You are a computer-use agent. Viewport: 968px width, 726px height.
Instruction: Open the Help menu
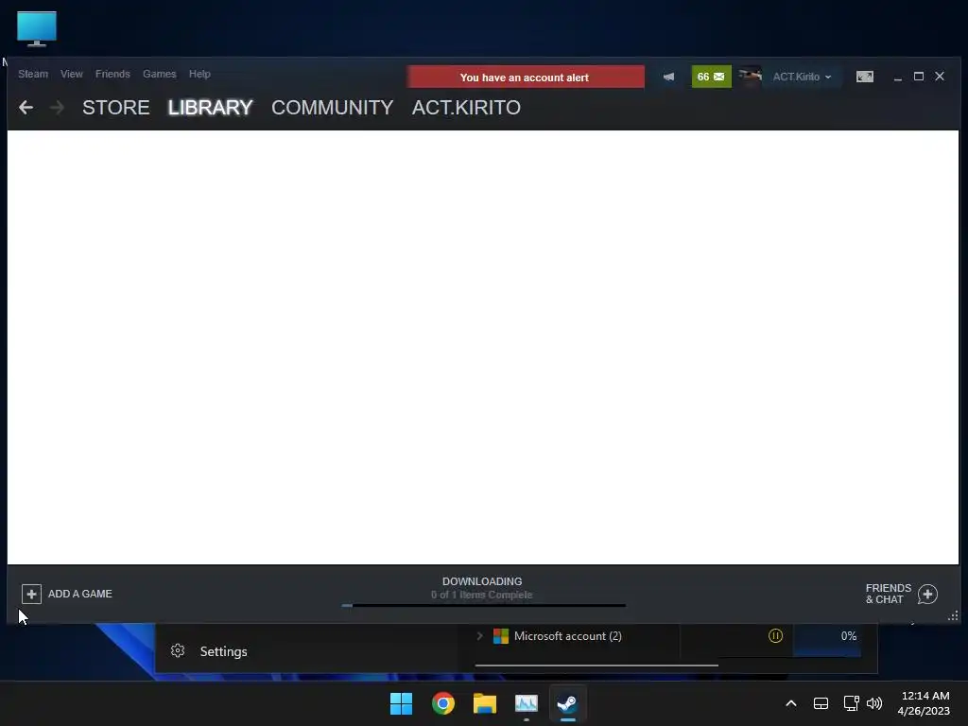(x=199, y=74)
